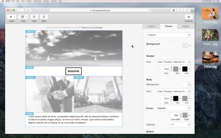Toggle the Safari sidebar button
Image resolution: width=221 pixels, height=138 pixels.
click(x=28, y=10)
